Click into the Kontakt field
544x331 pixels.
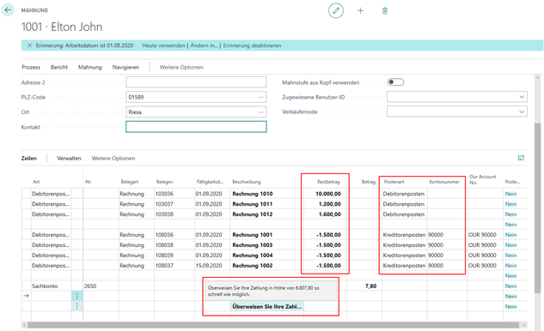(196, 127)
